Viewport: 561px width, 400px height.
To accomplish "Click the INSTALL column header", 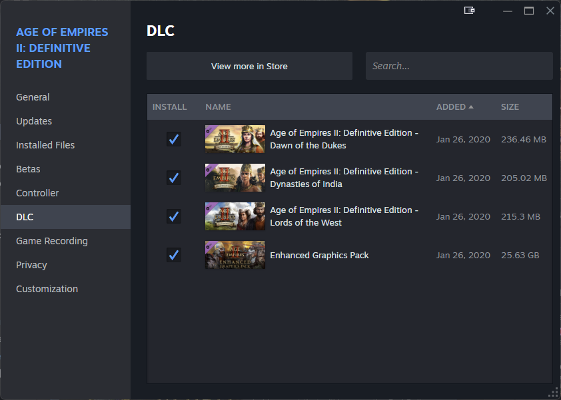I will pyautogui.click(x=170, y=107).
